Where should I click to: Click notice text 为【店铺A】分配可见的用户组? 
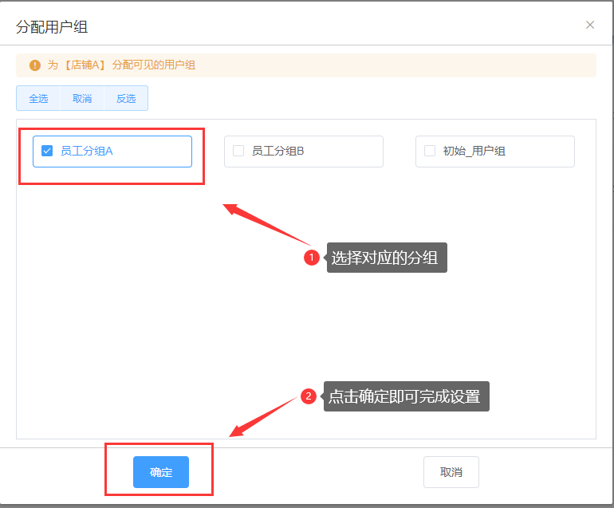pos(121,65)
